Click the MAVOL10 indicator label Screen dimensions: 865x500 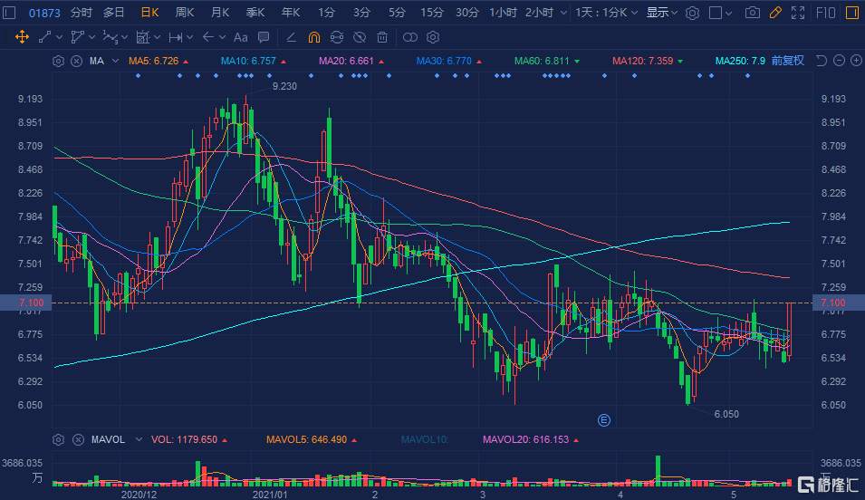(425, 439)
